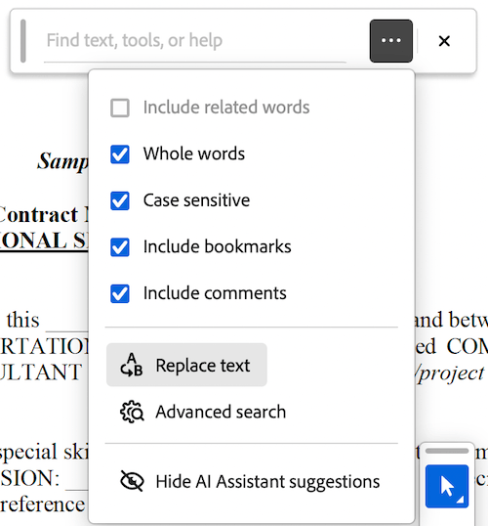Open Advanced search from the menu

203,412
